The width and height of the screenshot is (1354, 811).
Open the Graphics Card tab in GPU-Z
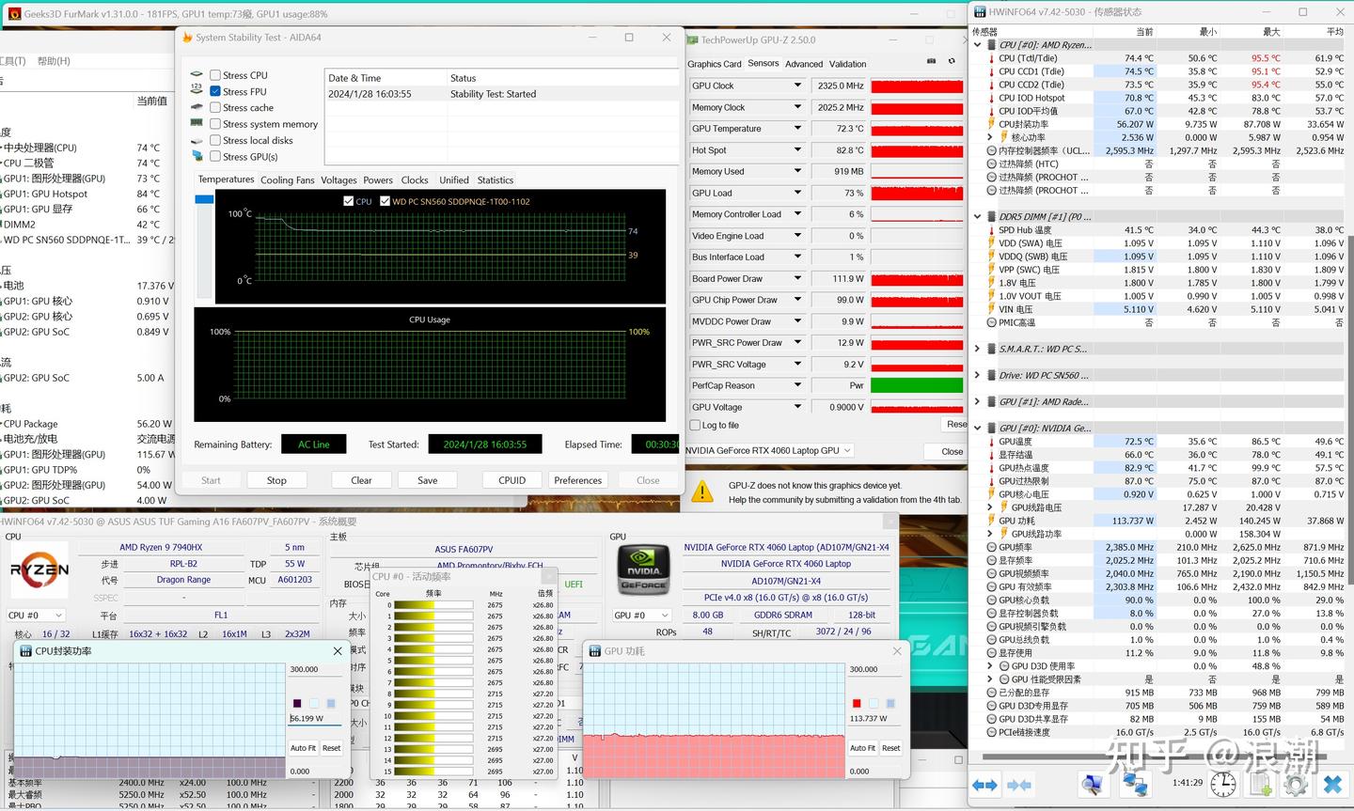click(714, 64)
